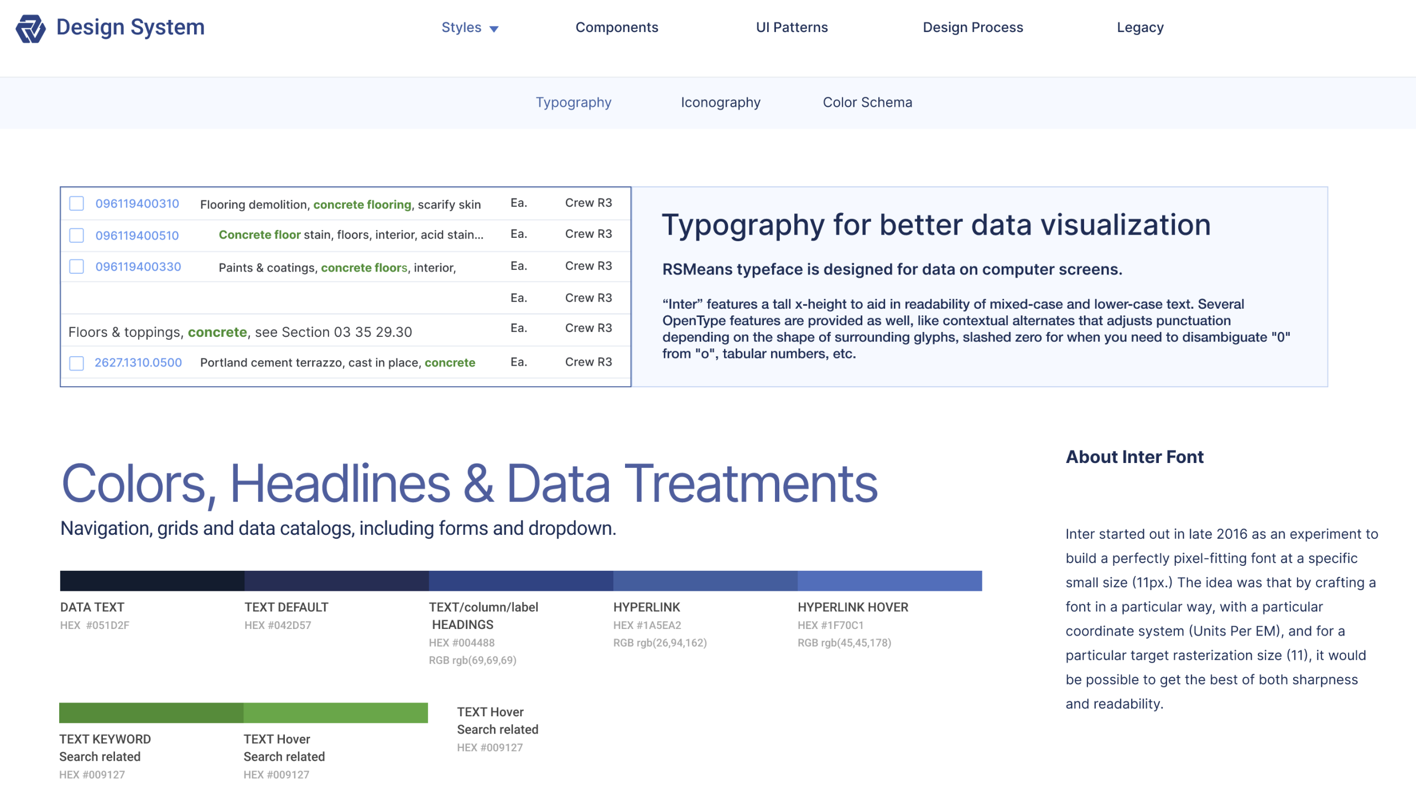Switch to the Iconography tab
Viewport: 1416px width, 812px height.
[720, 103]
